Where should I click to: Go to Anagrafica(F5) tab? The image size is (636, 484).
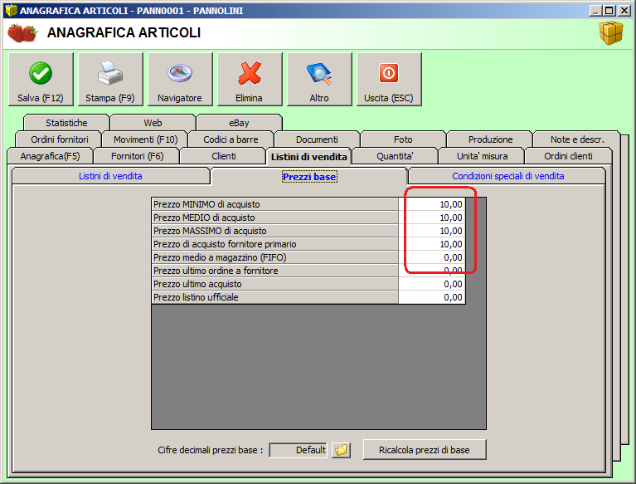click(x=51, y=156)
